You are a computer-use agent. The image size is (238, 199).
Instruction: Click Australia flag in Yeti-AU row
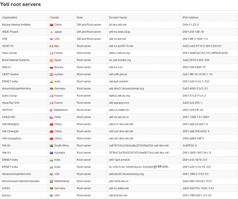point(51,153)
